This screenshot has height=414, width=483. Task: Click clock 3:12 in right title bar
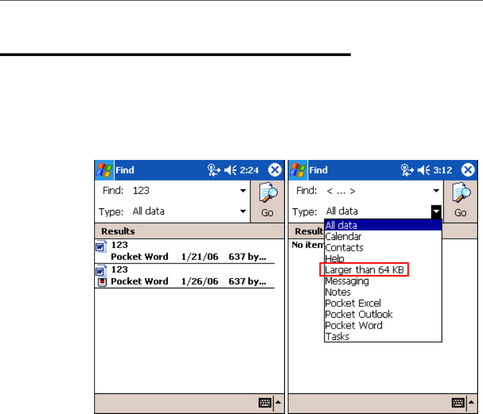click(443, 170)
